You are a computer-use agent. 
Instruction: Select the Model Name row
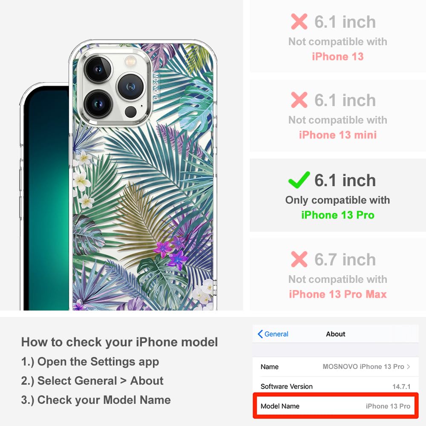[335, 406]
